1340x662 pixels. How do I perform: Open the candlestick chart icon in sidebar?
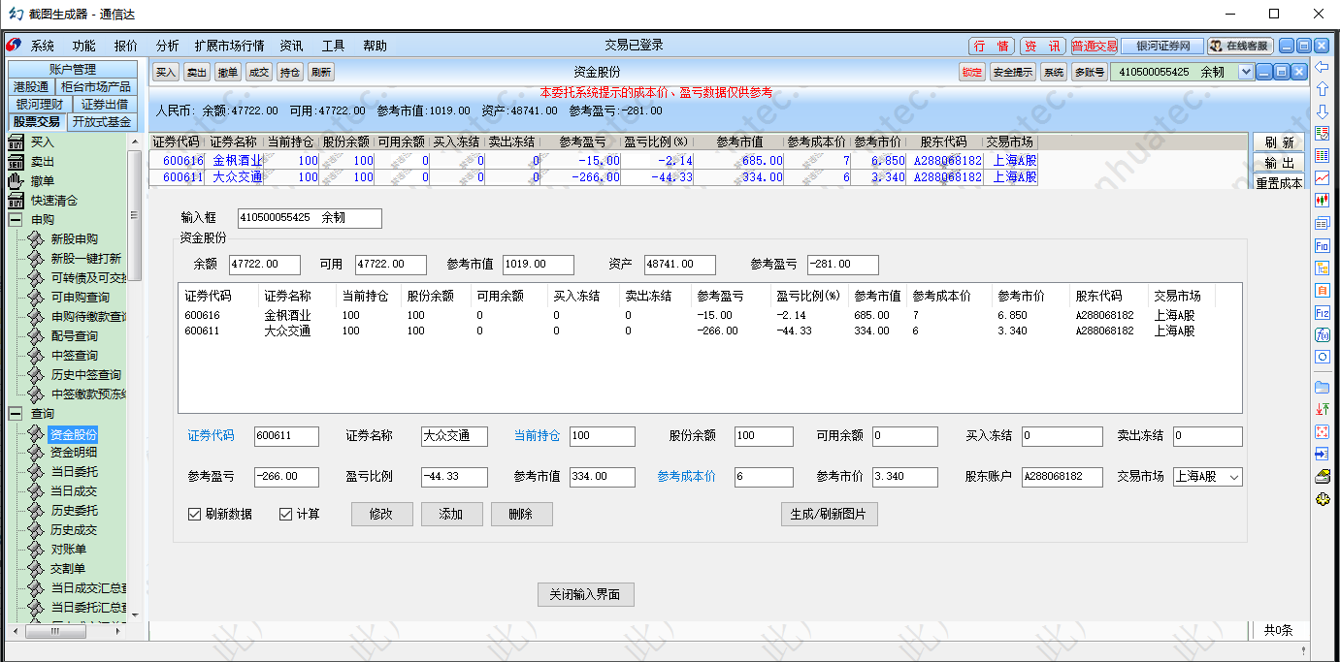click(1322, 200)
